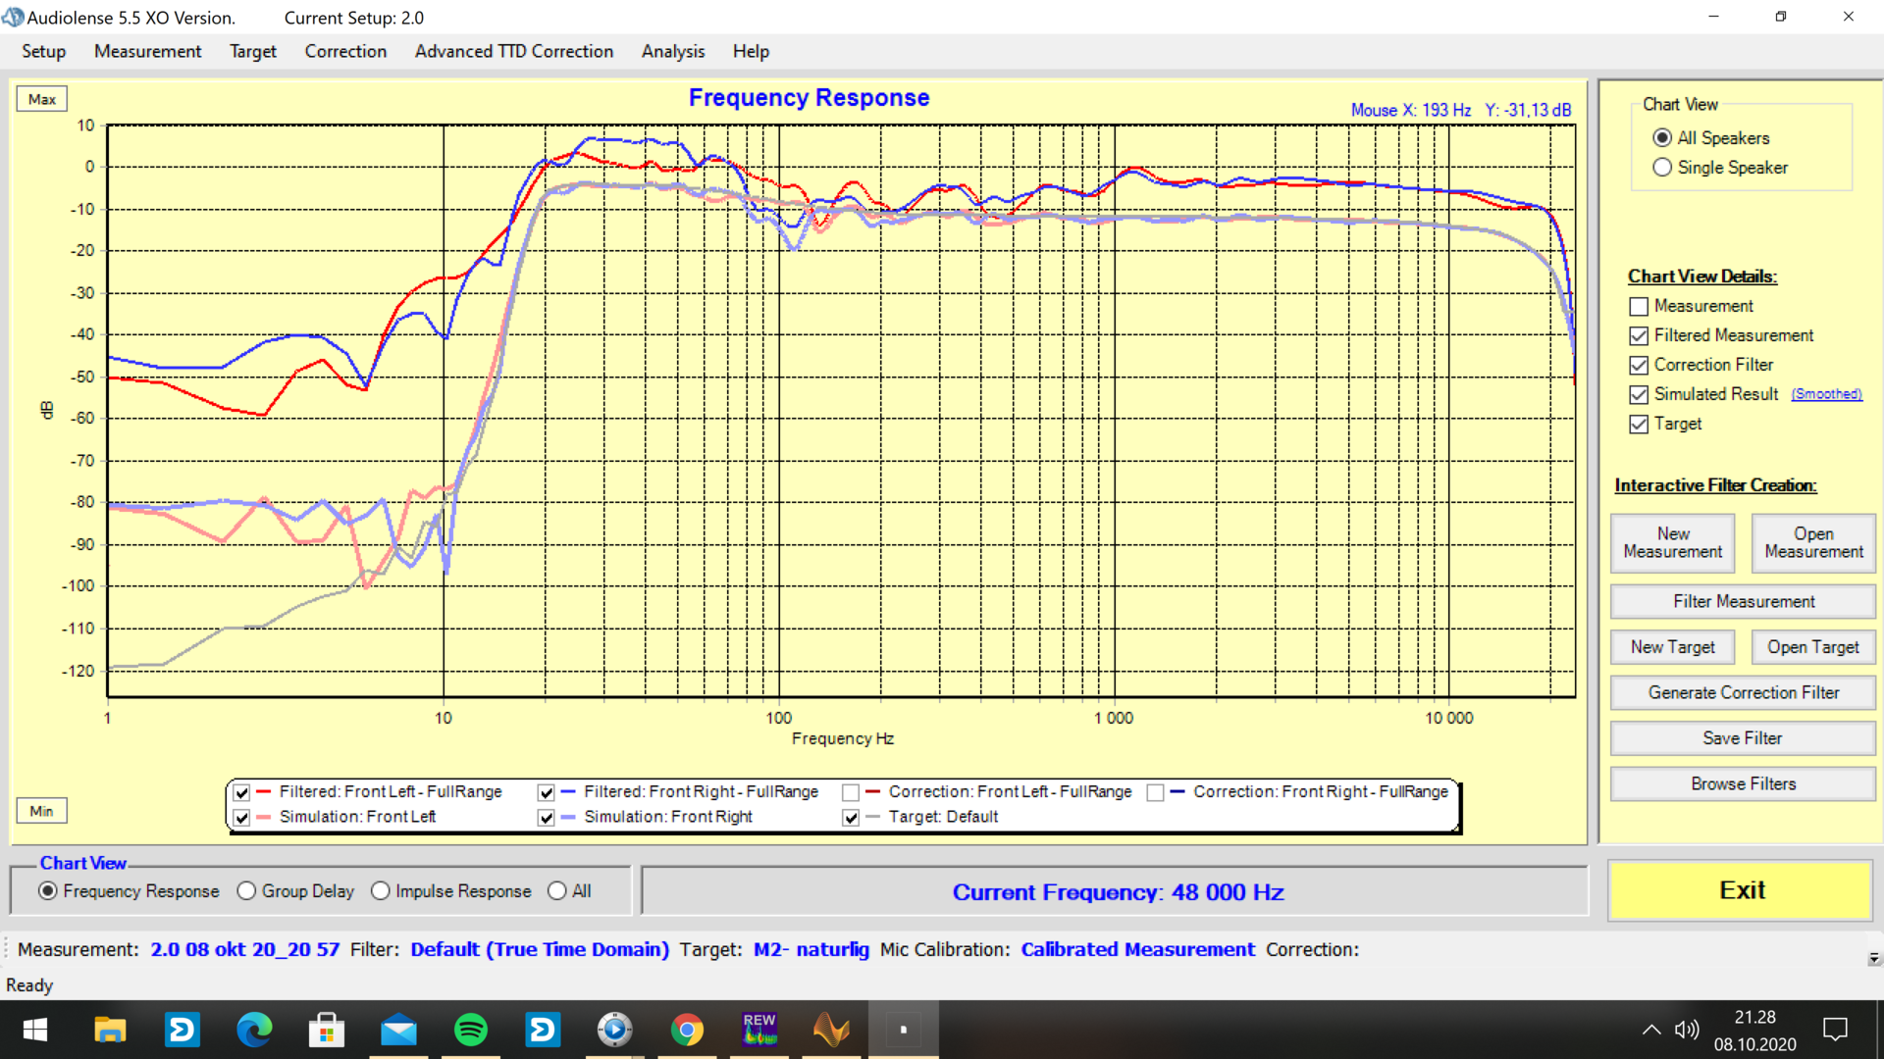
Task: Select the Single Speaker radio button
Action: coord(1662,168)
